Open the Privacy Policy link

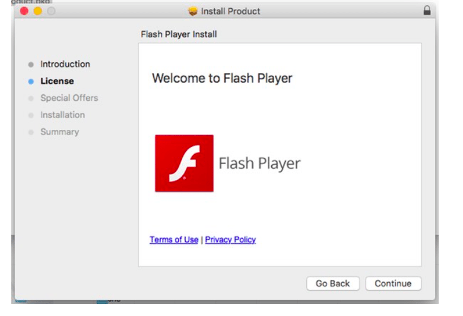pyautogui.click(x=230, y=240)
